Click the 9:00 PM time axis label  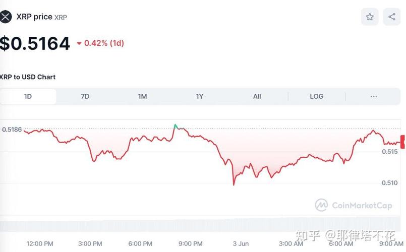[x=190, y=244]
